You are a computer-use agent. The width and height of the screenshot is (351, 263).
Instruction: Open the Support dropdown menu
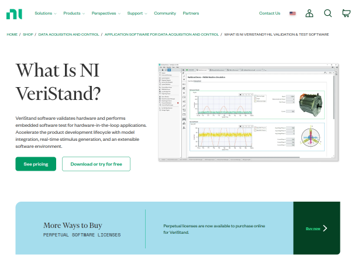137,13
